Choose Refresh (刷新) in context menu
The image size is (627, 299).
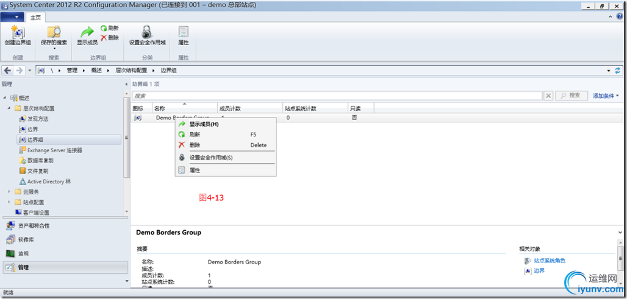tap(226, 135)
